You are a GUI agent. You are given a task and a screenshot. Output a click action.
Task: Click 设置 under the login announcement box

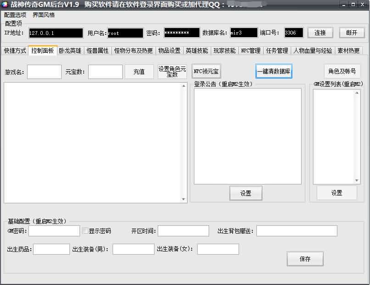(246, 193)
